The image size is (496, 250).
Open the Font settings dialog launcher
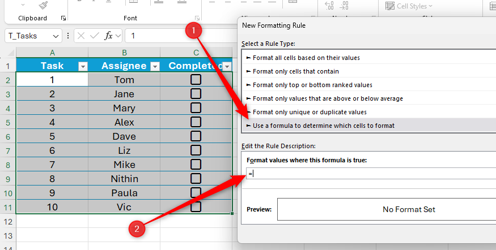(197, 18)
